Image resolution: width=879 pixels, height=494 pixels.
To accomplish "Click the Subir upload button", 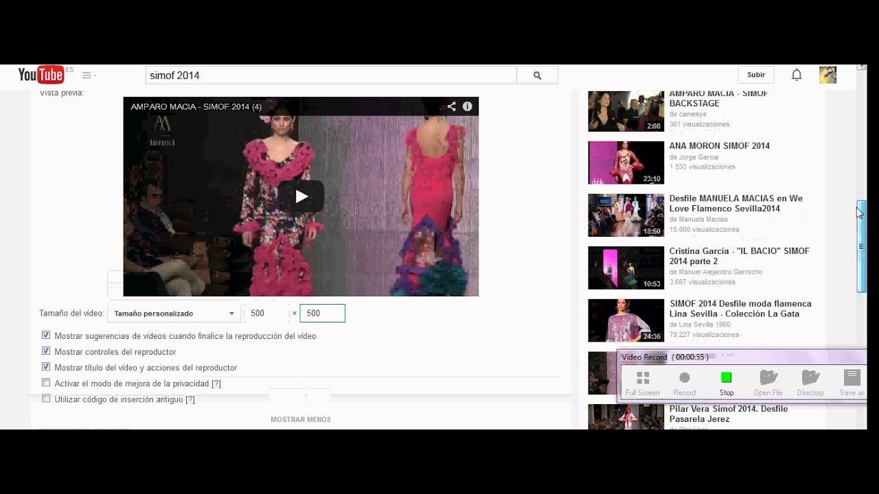I will click(x=756, y=75).
